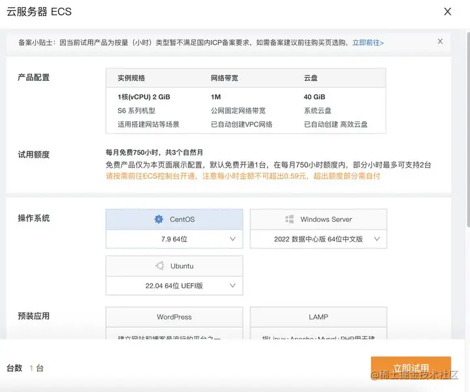
Task: Click the Ubuntu version dropdown chevron
Action: pos(232,286)
